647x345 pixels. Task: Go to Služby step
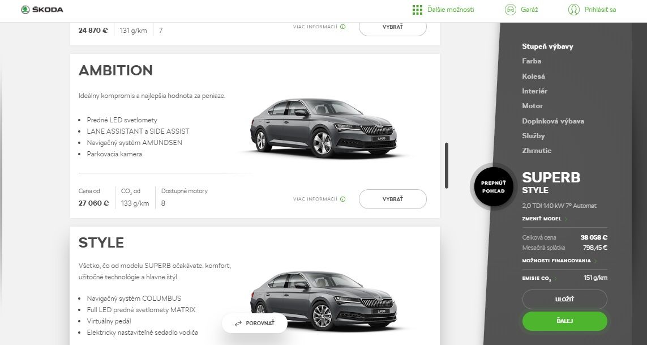tap(534, 136)
